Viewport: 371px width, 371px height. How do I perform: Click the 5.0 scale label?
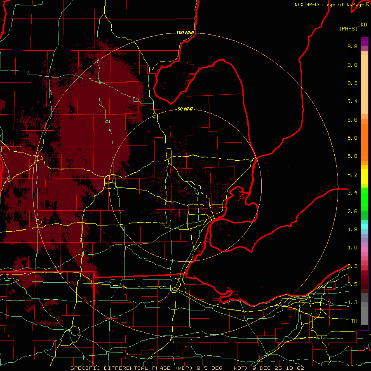pos(352,156)
